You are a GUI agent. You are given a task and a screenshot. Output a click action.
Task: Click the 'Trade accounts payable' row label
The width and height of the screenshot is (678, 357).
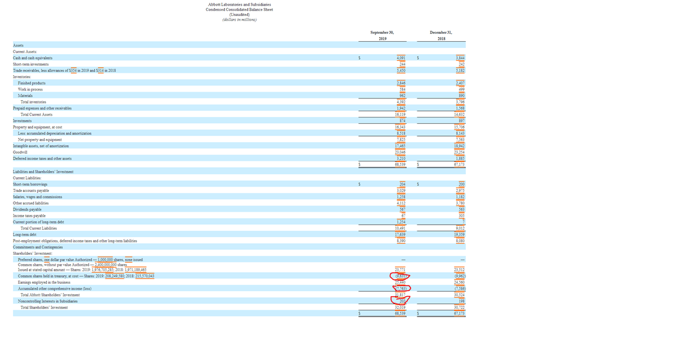31,191
